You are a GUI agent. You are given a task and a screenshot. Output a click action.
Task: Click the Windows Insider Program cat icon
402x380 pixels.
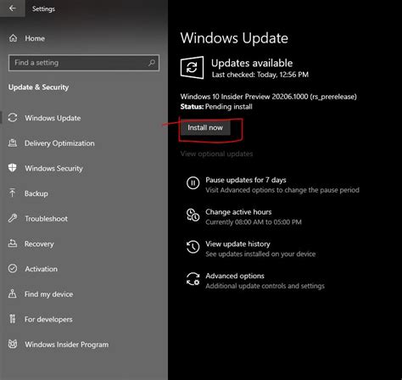(x=13, y=344)
